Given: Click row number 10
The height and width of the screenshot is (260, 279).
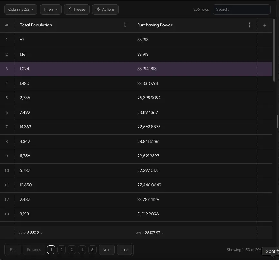Looking at the screenshot, I should click(7, 171).
